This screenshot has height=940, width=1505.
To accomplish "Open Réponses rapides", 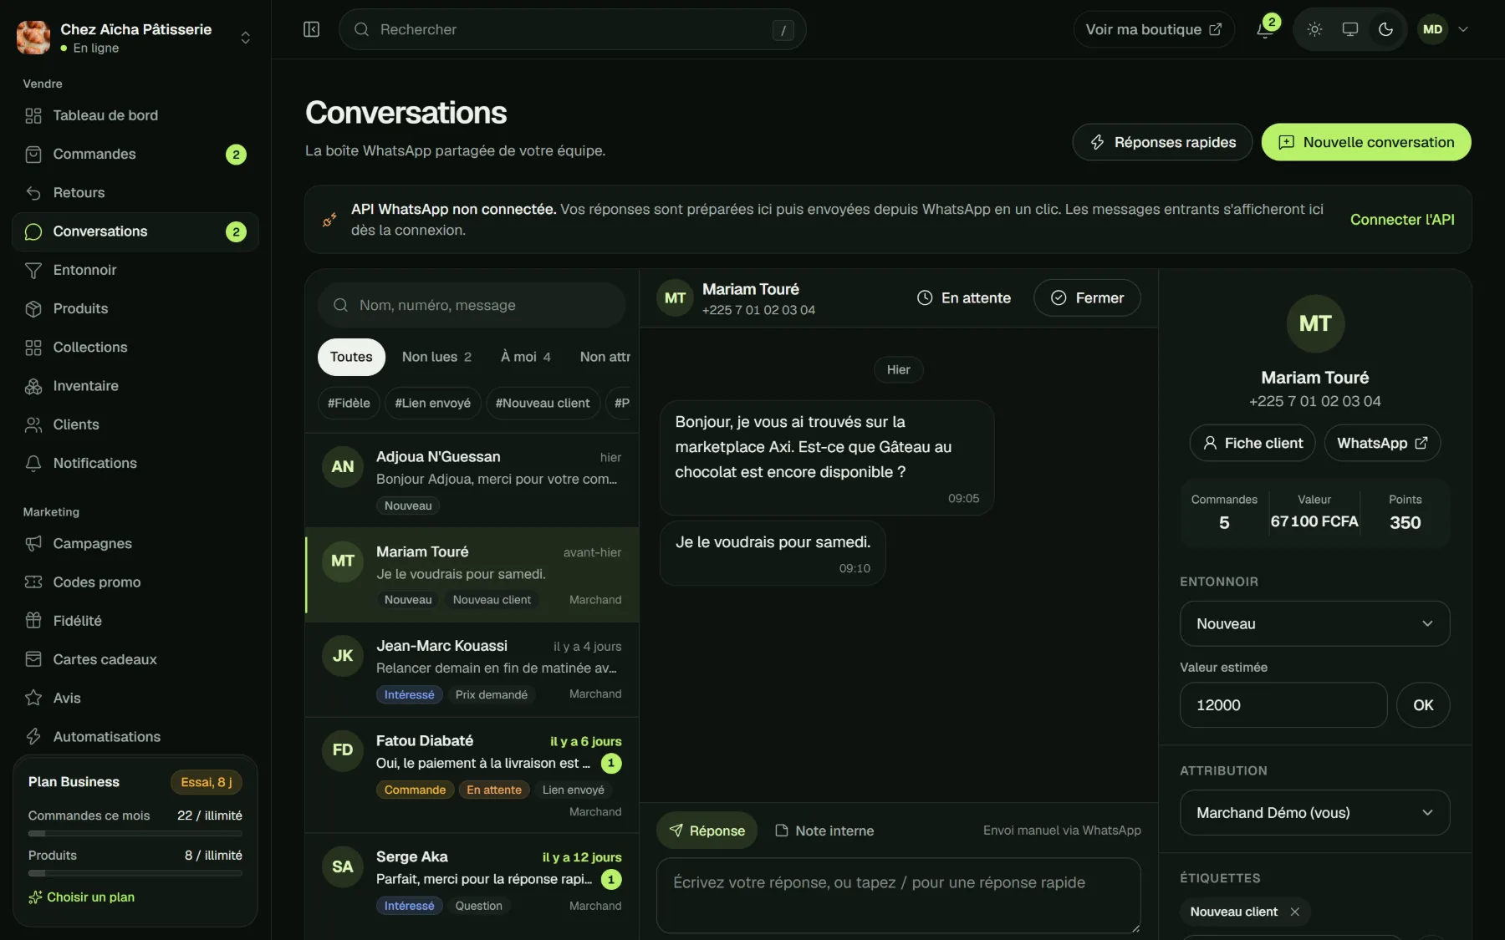I will (x=1162, y=142).
